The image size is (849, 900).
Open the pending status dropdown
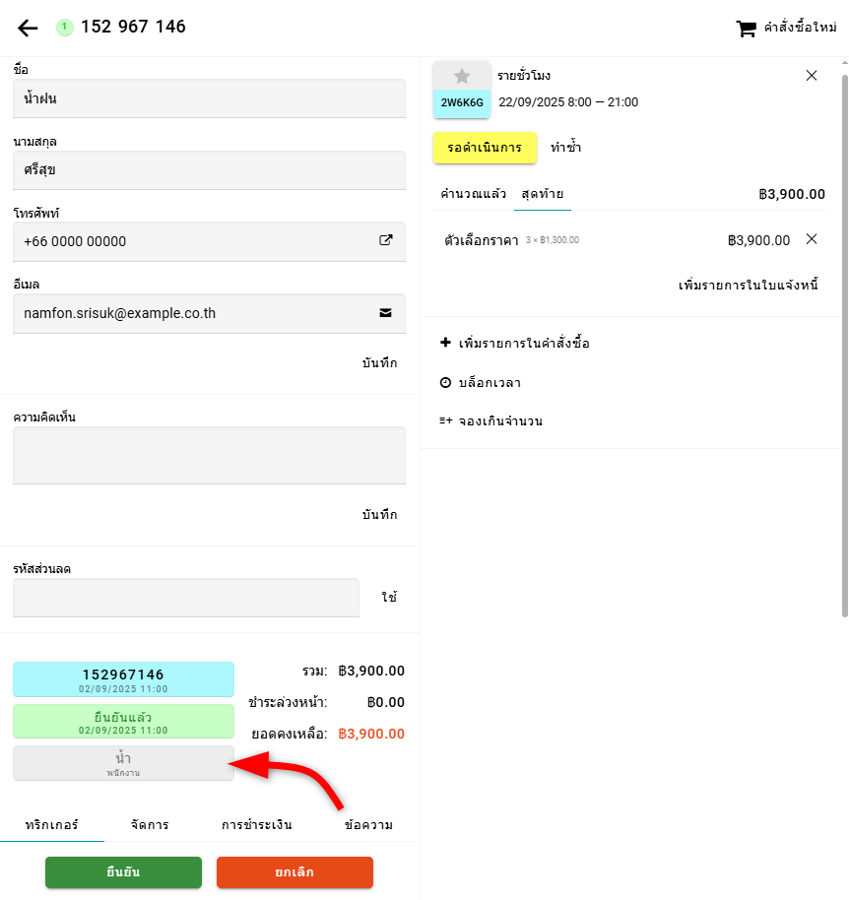pos(485,148)
